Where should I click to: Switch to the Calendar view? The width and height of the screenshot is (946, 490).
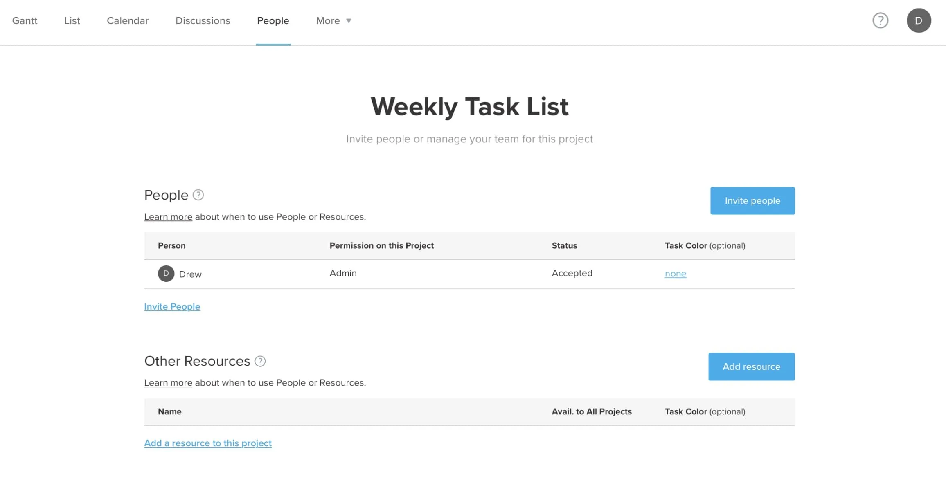coord(128,20)
